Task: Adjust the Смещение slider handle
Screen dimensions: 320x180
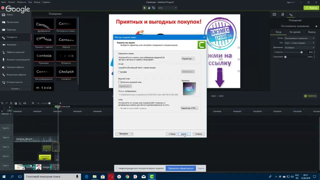Action: tap(285, 57)
